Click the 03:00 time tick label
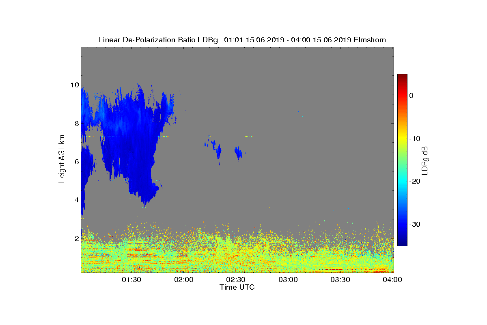The width and height of the screenshot is (487, 325). [x=288, y=280]
